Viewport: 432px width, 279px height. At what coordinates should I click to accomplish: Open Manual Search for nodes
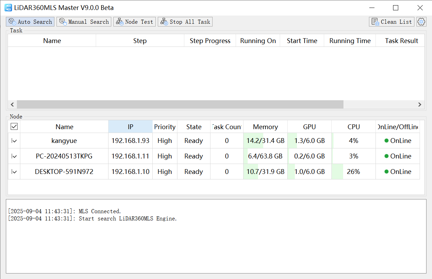[x=84, y=22]
